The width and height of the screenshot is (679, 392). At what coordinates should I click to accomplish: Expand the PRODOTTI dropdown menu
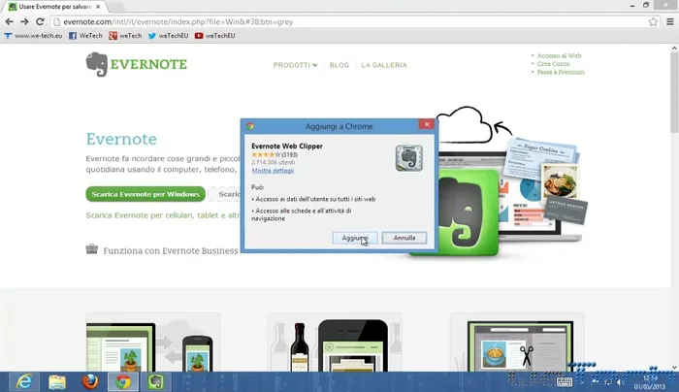295,65
